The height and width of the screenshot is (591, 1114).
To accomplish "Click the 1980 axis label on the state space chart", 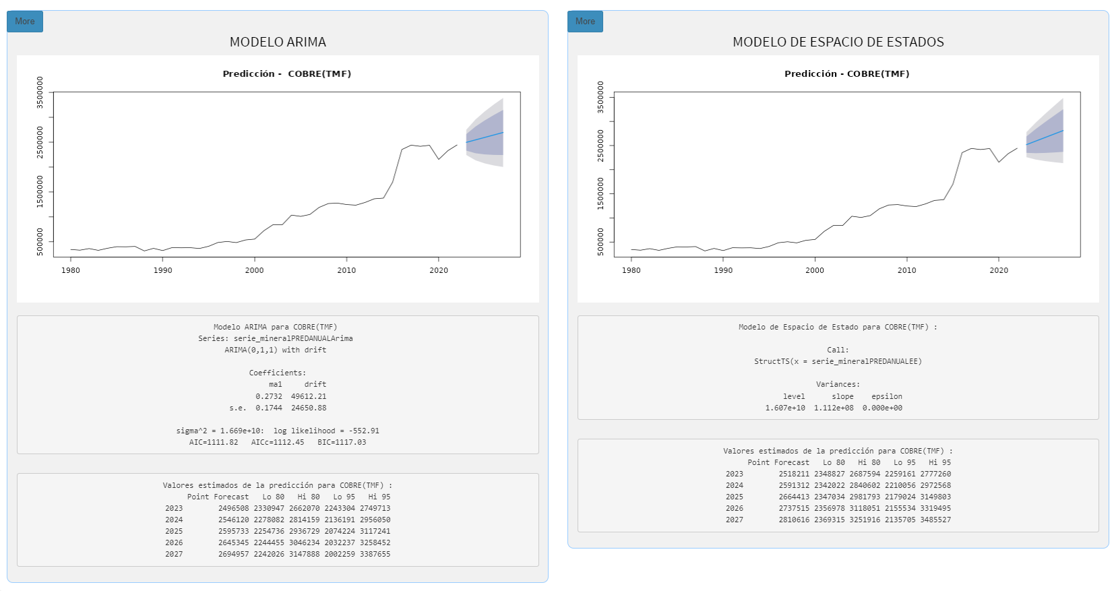I will [x=631, y=270].
